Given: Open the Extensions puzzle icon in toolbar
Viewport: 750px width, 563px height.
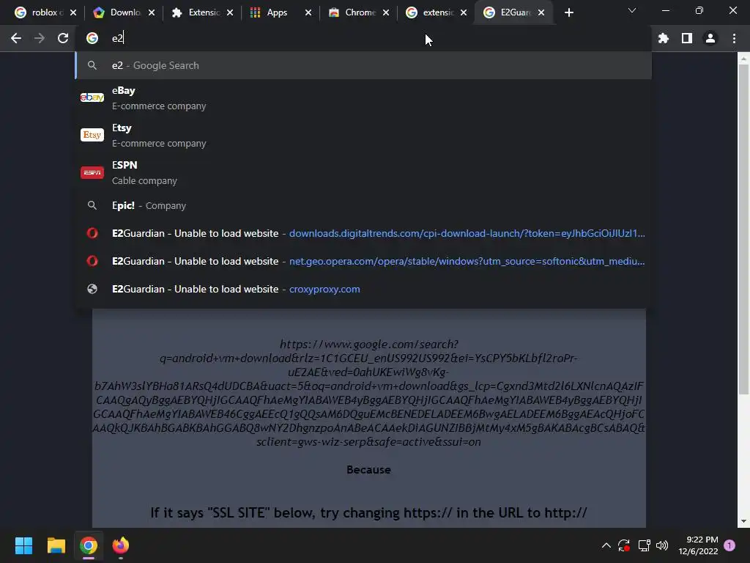Looking at the screenshot, I should click(663, 38).
